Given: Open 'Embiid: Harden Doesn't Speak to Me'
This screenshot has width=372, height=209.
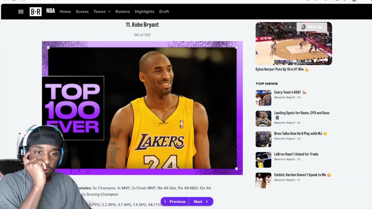Looking at the screenshot, I should click(x=303, y=175).
